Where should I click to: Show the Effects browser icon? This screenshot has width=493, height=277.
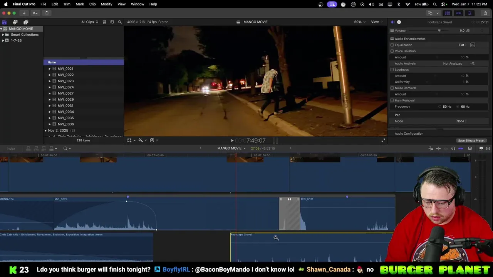[481, 149]
